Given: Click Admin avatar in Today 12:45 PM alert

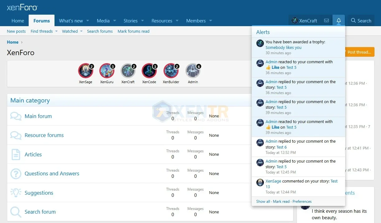Looking at the screenshot, I should tap(260, 163).
